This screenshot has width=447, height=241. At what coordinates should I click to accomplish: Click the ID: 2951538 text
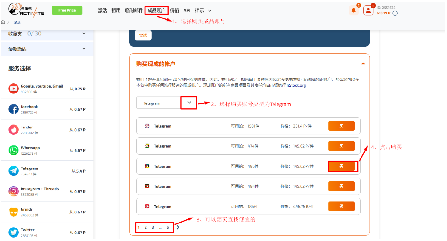(386, 8)
